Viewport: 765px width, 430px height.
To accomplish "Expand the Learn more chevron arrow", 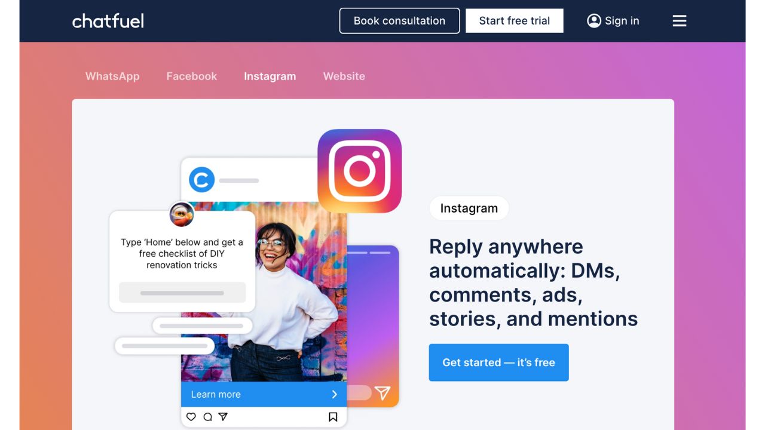I will [335, 394].
